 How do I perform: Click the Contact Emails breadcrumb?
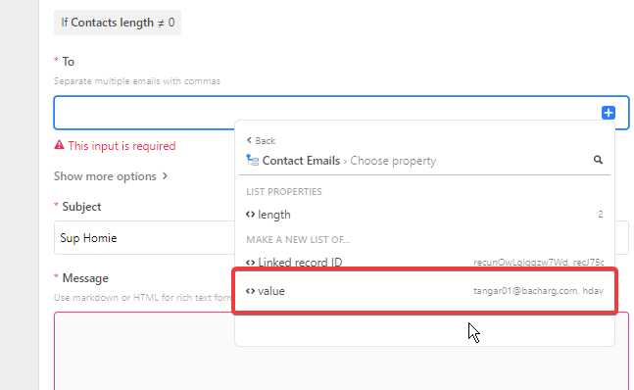coord(301,161)
